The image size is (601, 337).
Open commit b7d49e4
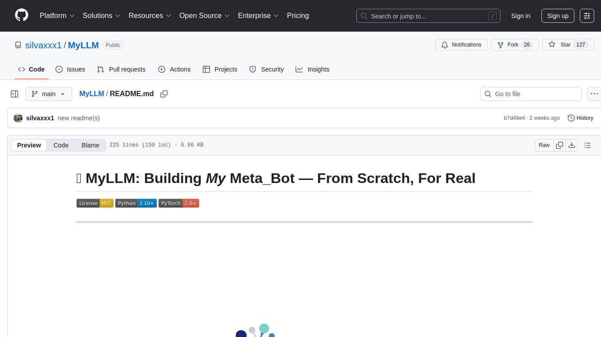(x=514, y=118)
